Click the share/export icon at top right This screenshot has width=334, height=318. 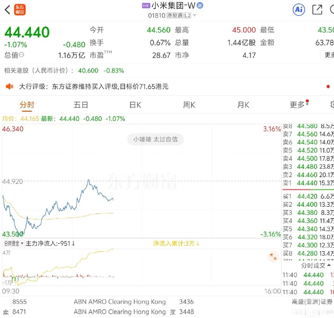(x=317, y=10)
